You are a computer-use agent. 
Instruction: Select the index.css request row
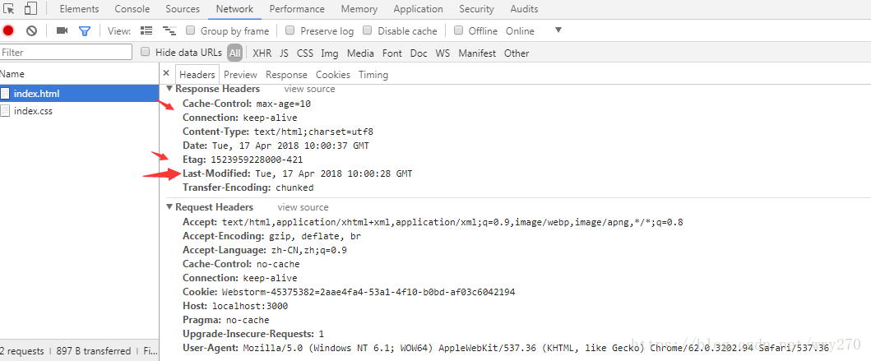pyautogui.click(x=80, y=110)
